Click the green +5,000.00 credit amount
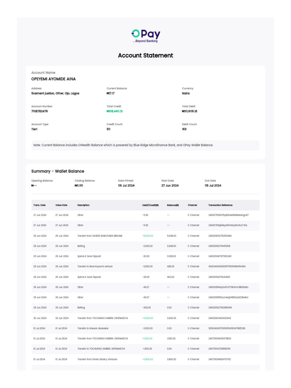The image size is (291, 388). [148, 236]
